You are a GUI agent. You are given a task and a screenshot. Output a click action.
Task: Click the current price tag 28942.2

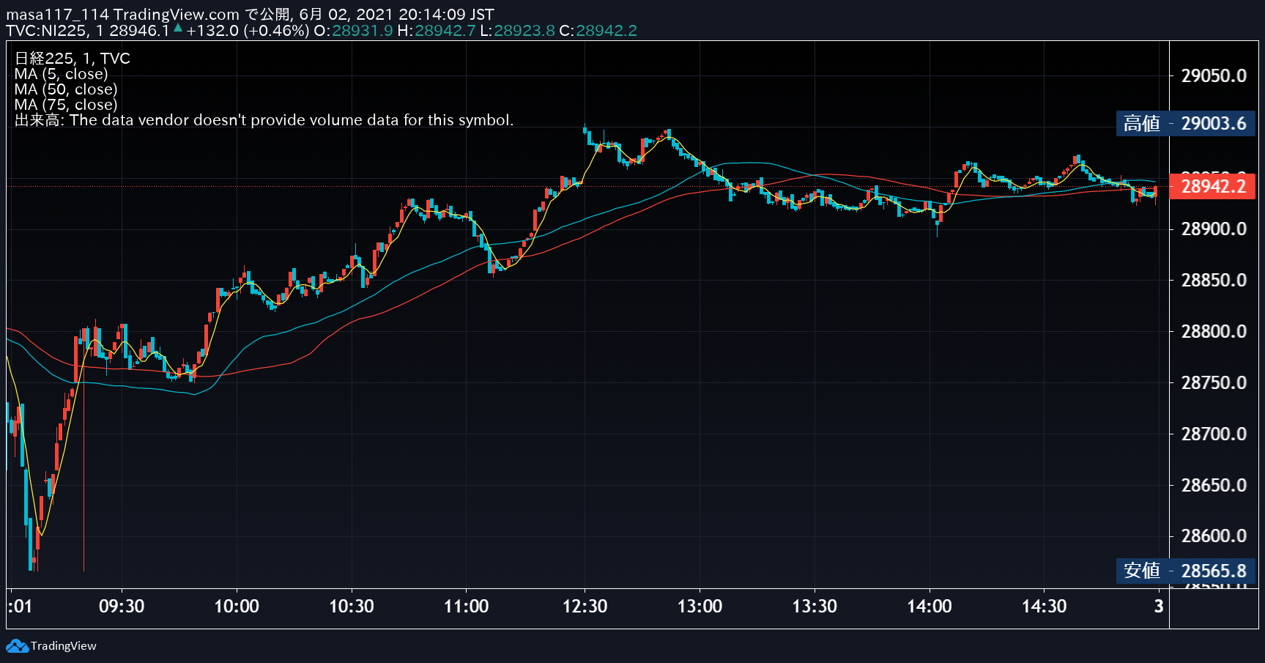click(x=1212, y=186)
